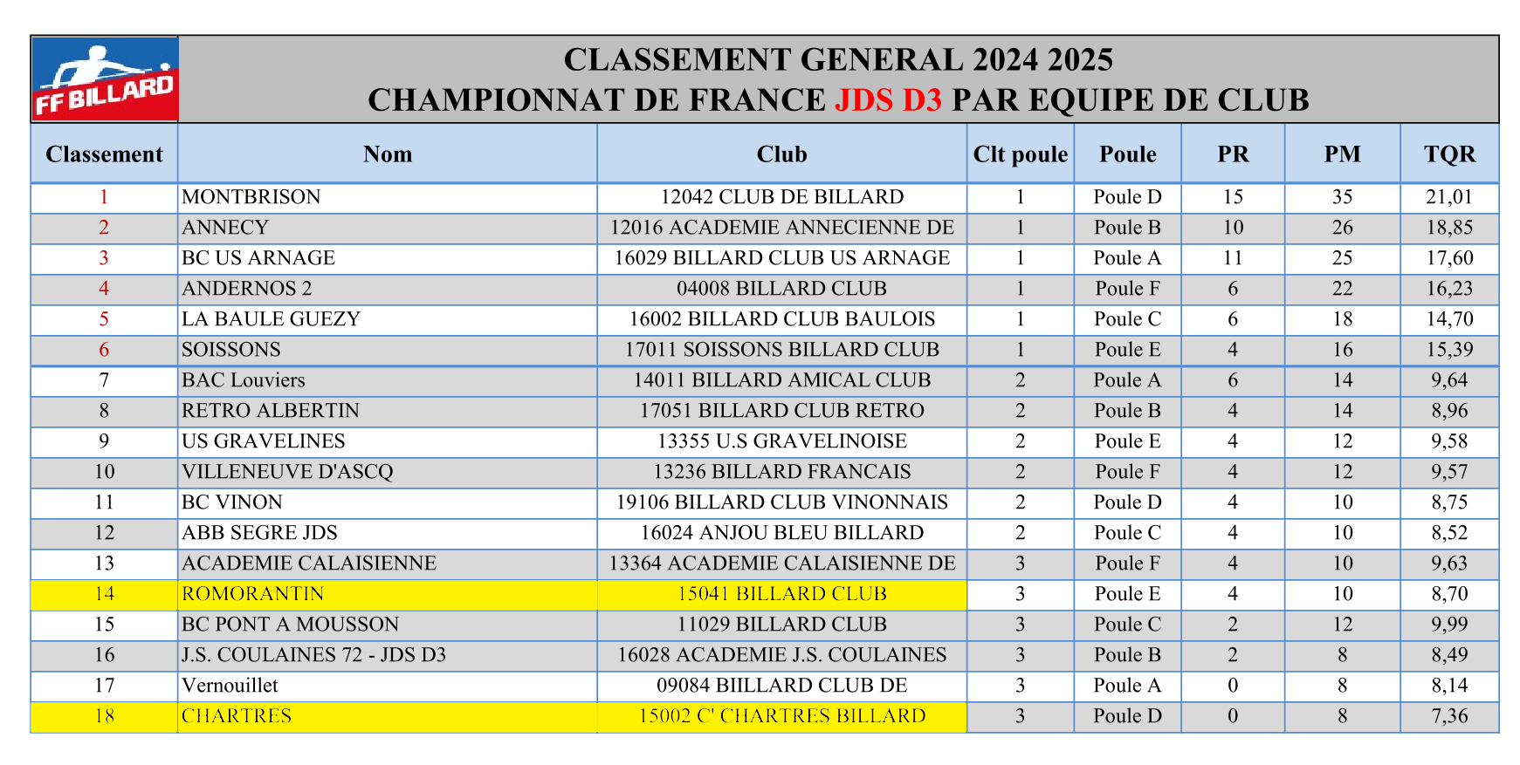Select the Vernouillet team cell
This screenshot has height=765, width=1520.
click(x=388, y=686)
